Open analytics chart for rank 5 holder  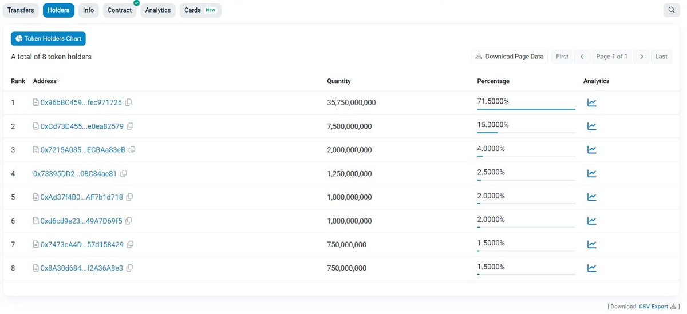click(x=591, y=197)
